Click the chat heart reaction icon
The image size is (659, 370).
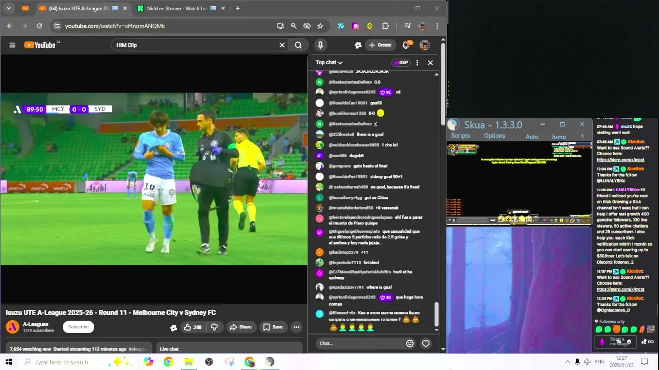tap(426, 343)
